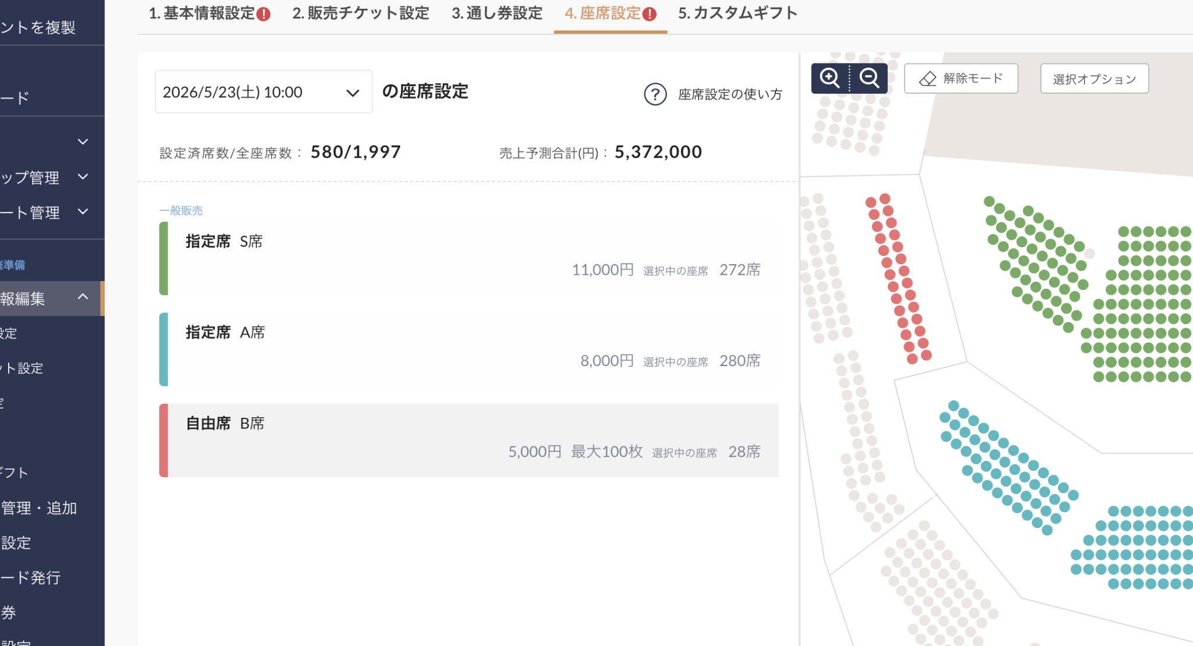1193x646 pixels.
Task: Select a teal A席 seat dot
Action: pos(954,406)
